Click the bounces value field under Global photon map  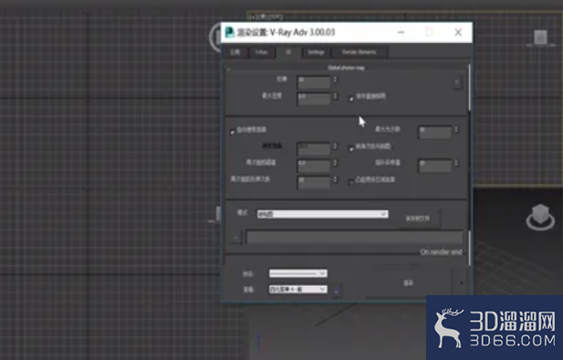coord(314,81)
